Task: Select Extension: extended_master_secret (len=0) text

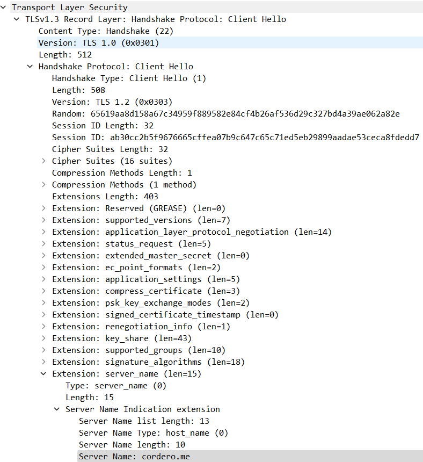Action: point(151,256)
